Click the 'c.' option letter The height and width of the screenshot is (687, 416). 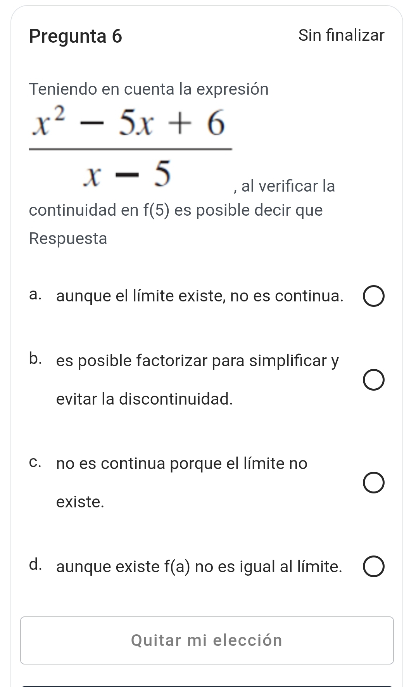tap(35, 462)
